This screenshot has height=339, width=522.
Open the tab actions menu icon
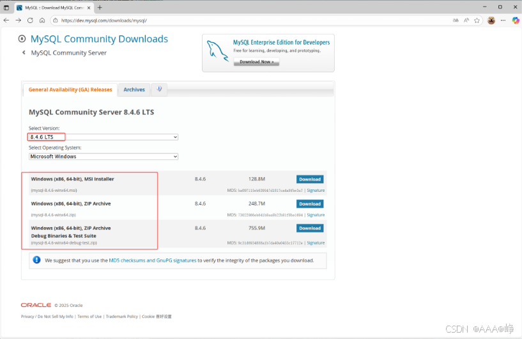click(6, 7)
